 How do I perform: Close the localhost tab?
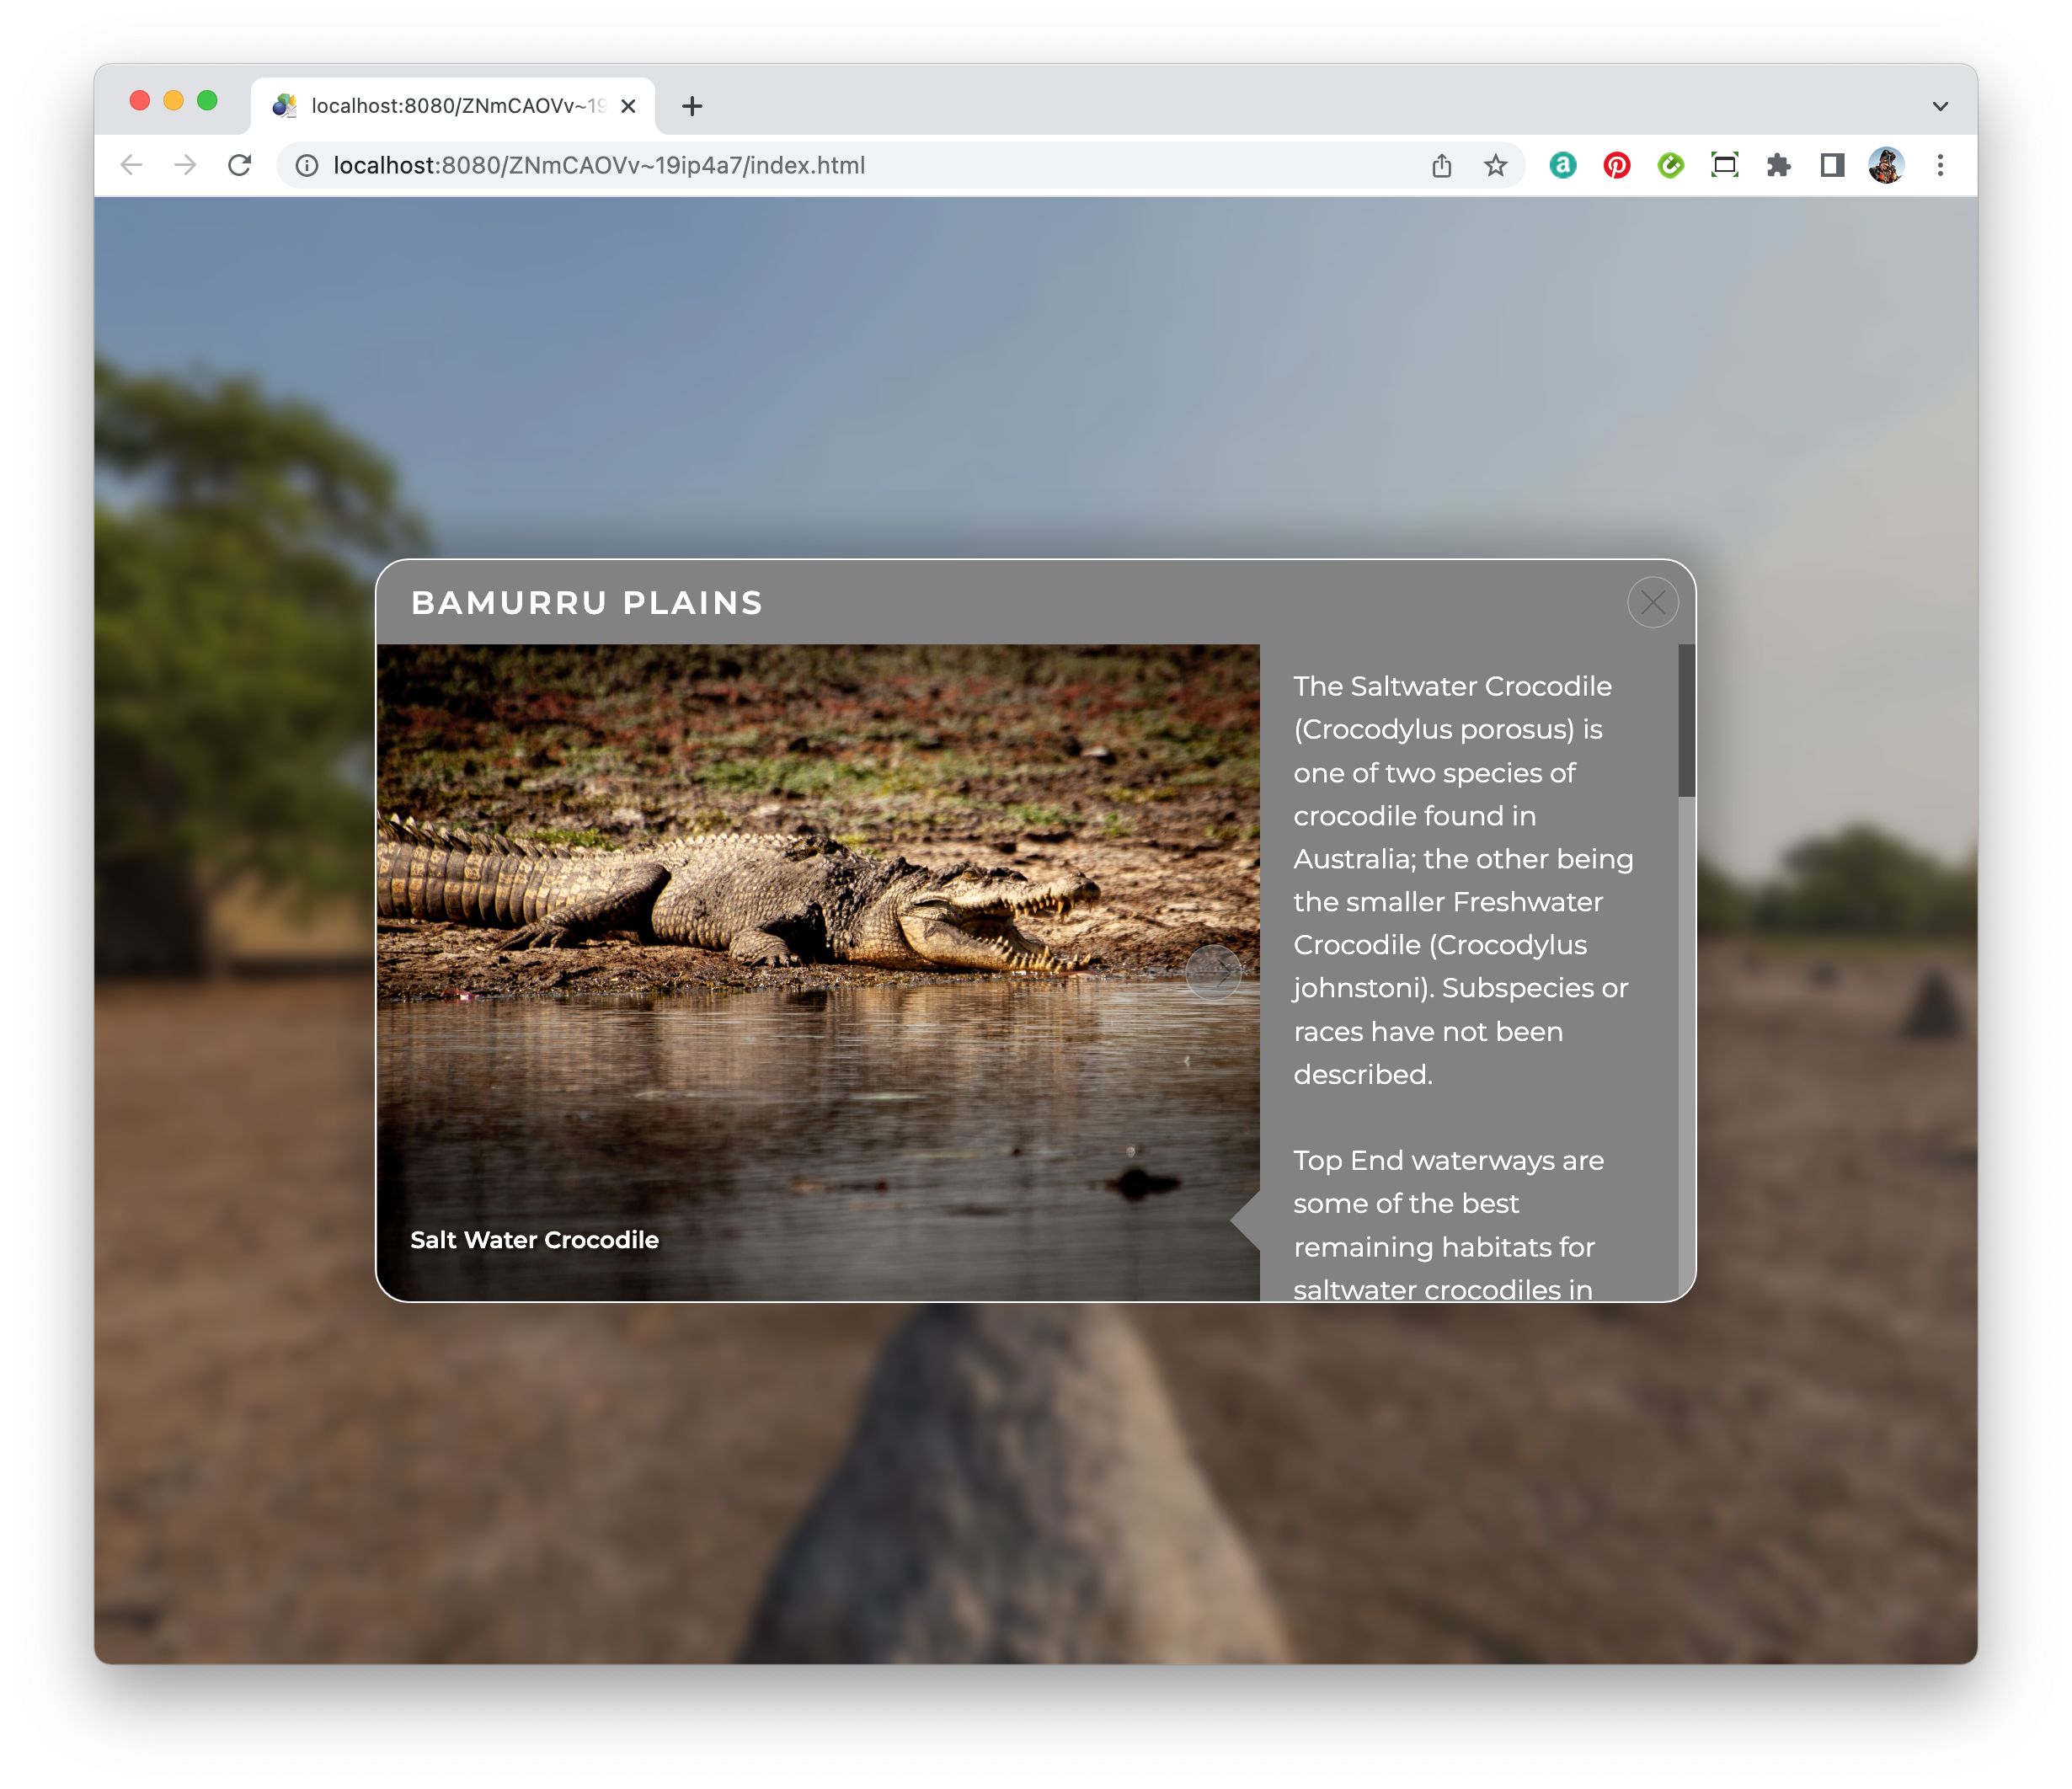[x=628, y=106]
